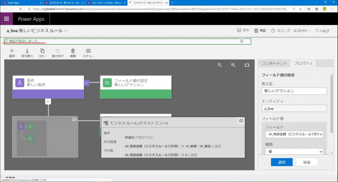Open the field (フィールド) dropdown
Image resolution: width=338 pixels, height=182 pixels.
coord(294,134)
